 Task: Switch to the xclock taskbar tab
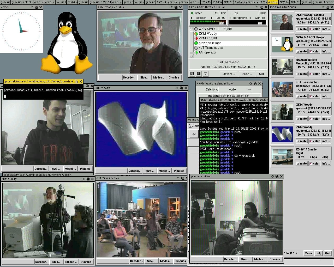point(27,2)
